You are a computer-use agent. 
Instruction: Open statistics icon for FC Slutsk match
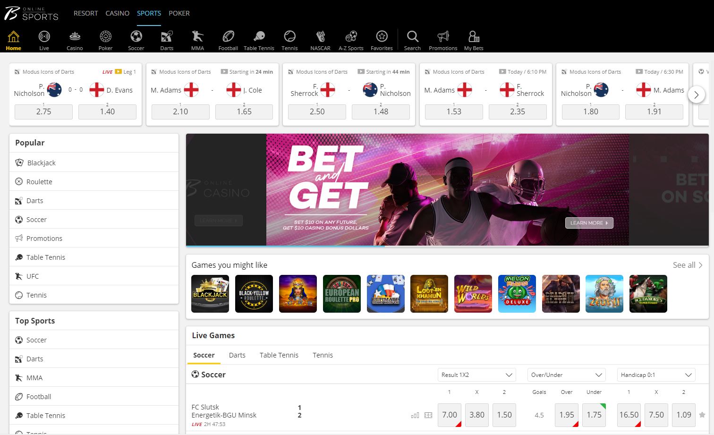pos(415,415)
